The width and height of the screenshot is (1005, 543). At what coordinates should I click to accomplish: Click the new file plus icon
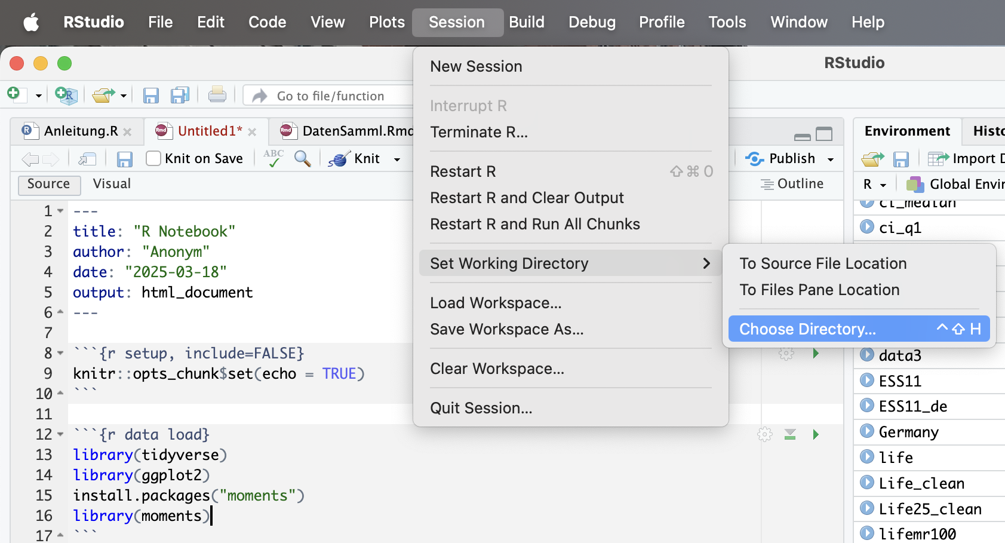(14, 94)
